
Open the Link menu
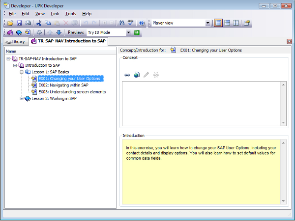pyautogui.click(x=55, y=14)
